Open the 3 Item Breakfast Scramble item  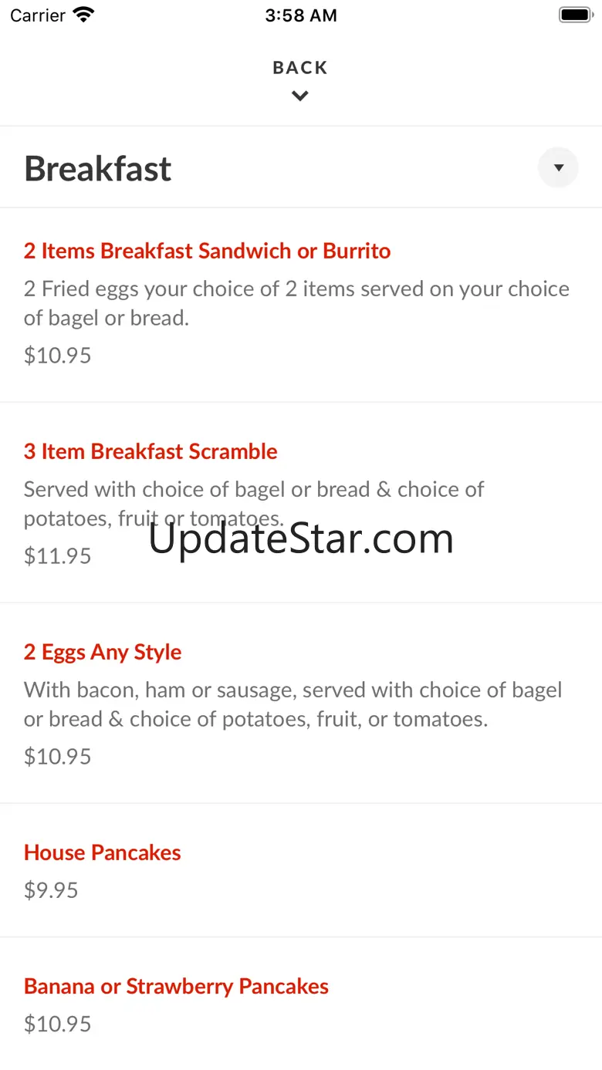click(150, 451)
